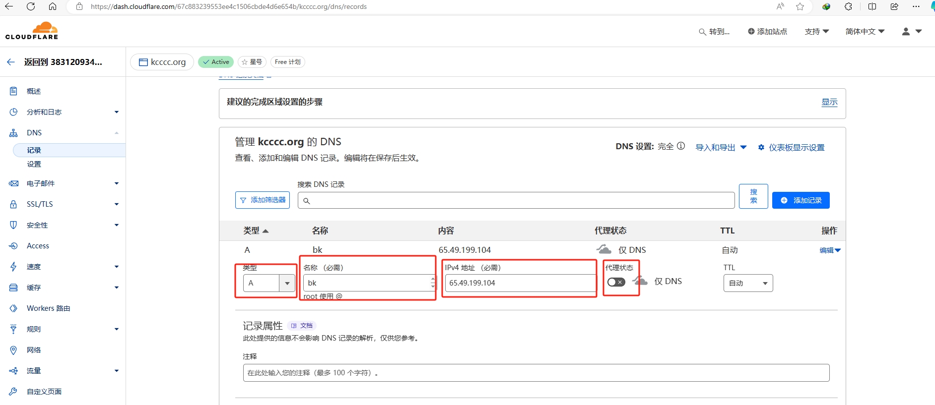
Task: Click the Add Site (添加站点) button
Action: click(767, 31)
